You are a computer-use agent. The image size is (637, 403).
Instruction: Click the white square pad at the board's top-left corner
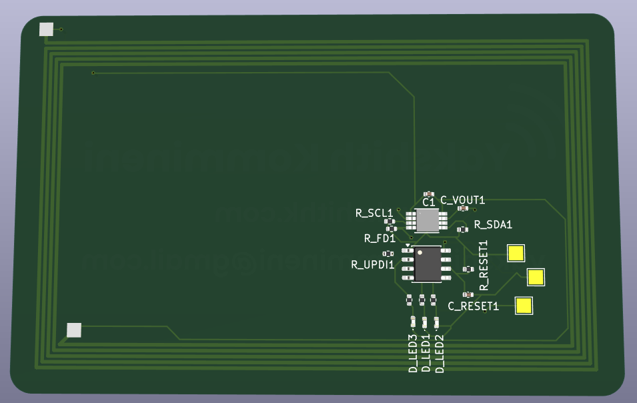coord(46,29)
